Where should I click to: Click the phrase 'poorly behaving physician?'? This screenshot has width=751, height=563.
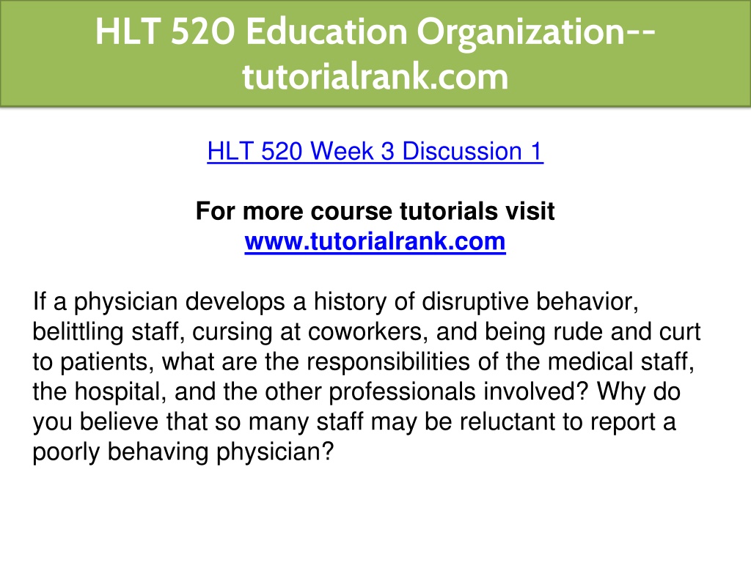[x=183, y=452]
